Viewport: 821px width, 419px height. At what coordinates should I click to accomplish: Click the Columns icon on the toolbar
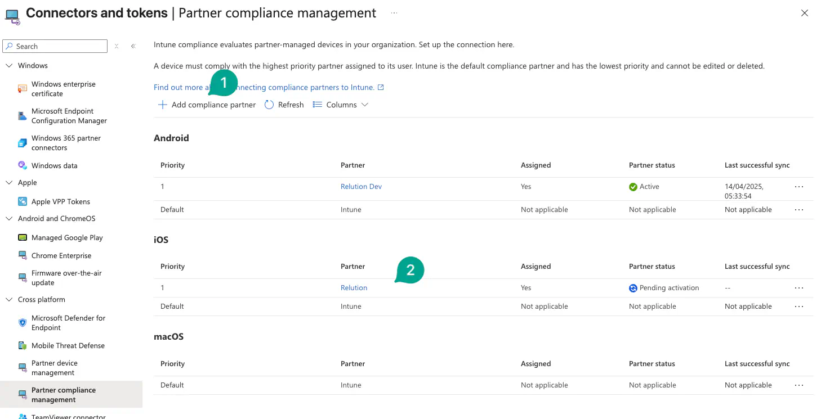click(x=316, y=105)
